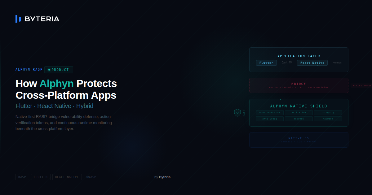Open the ALPHYN RASP category label
This screenshot has width=372, height=195.
coord(29,70)
